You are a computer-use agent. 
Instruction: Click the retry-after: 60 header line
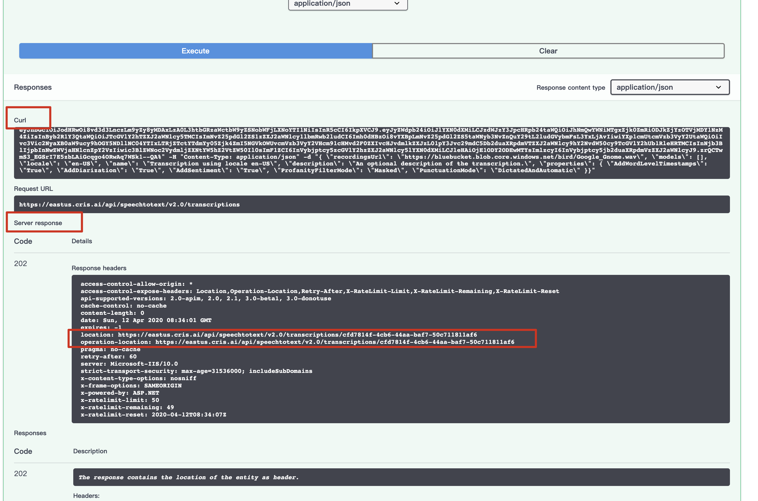(x=109, y=357)
